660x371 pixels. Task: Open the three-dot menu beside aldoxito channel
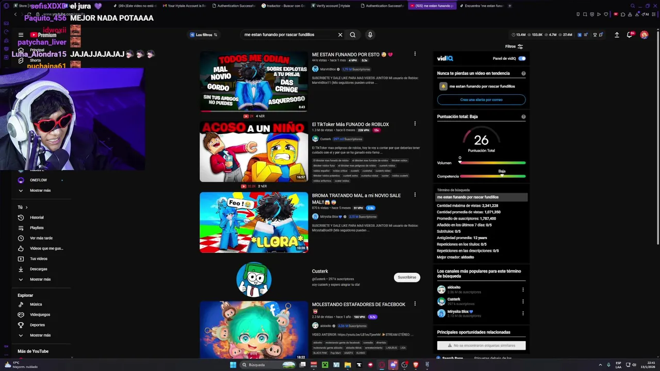523,290
